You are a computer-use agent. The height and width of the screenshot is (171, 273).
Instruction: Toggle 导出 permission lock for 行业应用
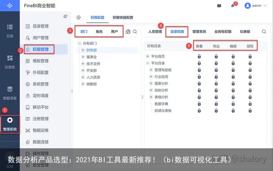tap(216, 77)
